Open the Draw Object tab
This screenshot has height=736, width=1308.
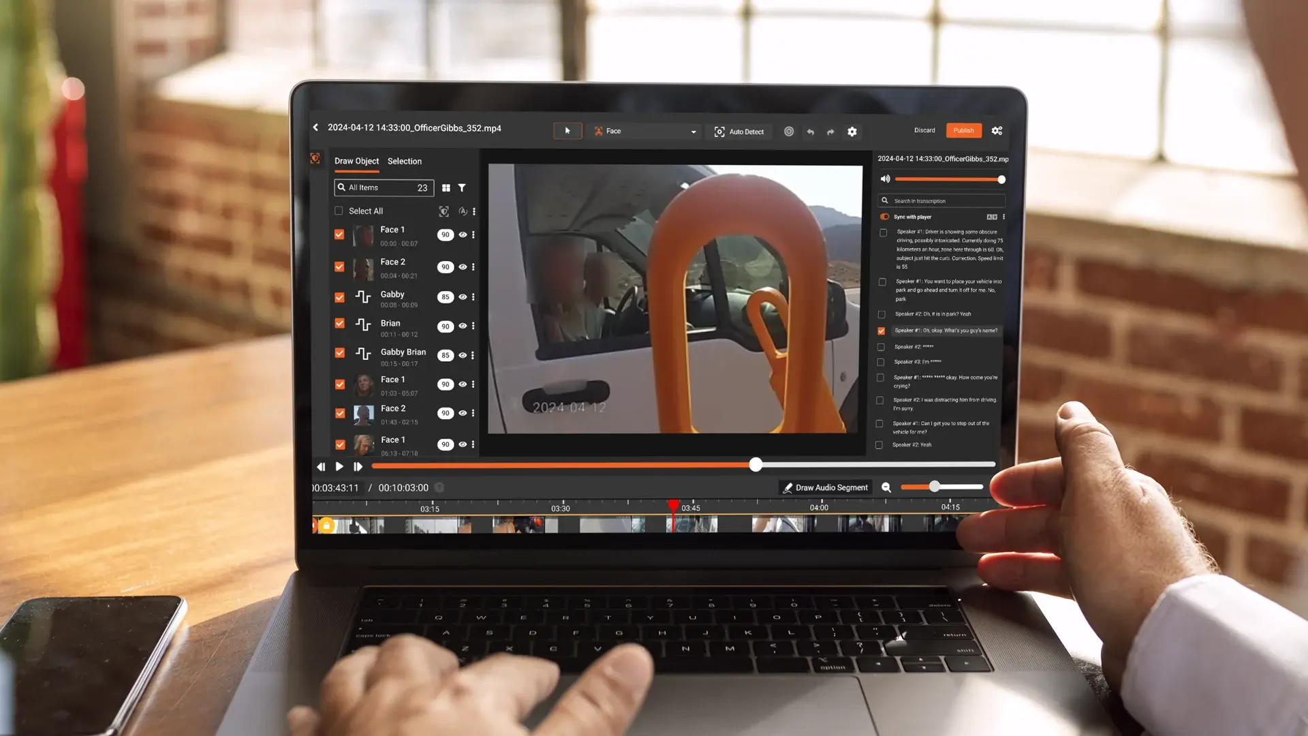(x=356, y=162)
